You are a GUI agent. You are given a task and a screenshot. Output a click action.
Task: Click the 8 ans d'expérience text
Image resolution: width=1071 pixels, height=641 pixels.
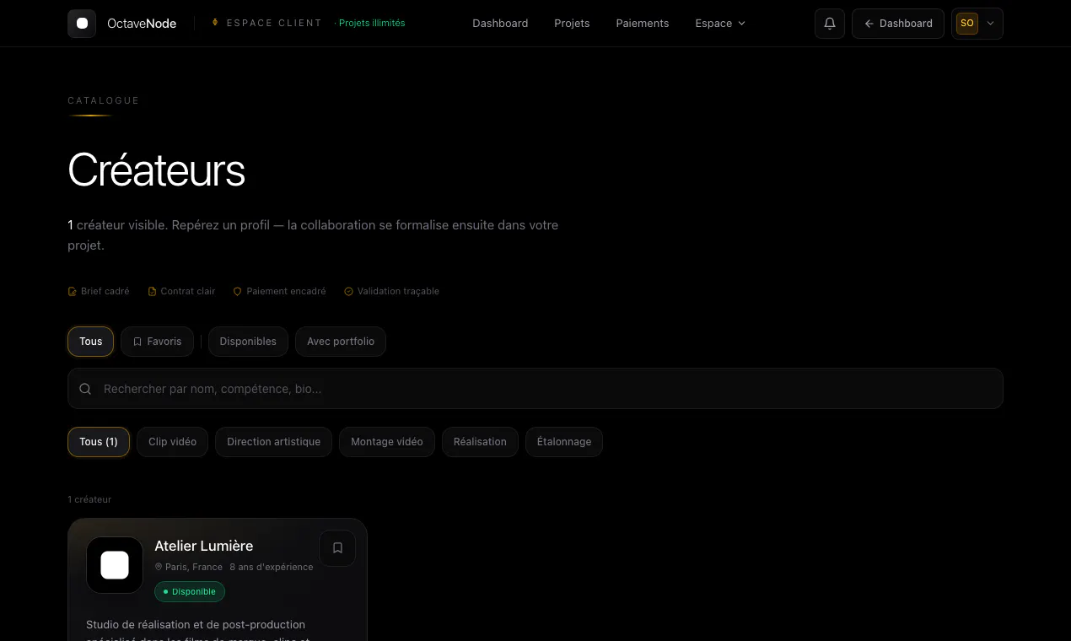272,567
